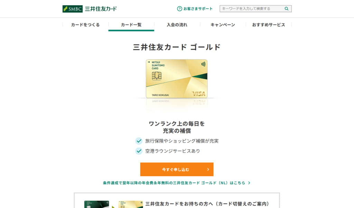Viewport: 354px width, 208px height.
Task: Click the magnifying glass search icon
Action: pos(287,9)
